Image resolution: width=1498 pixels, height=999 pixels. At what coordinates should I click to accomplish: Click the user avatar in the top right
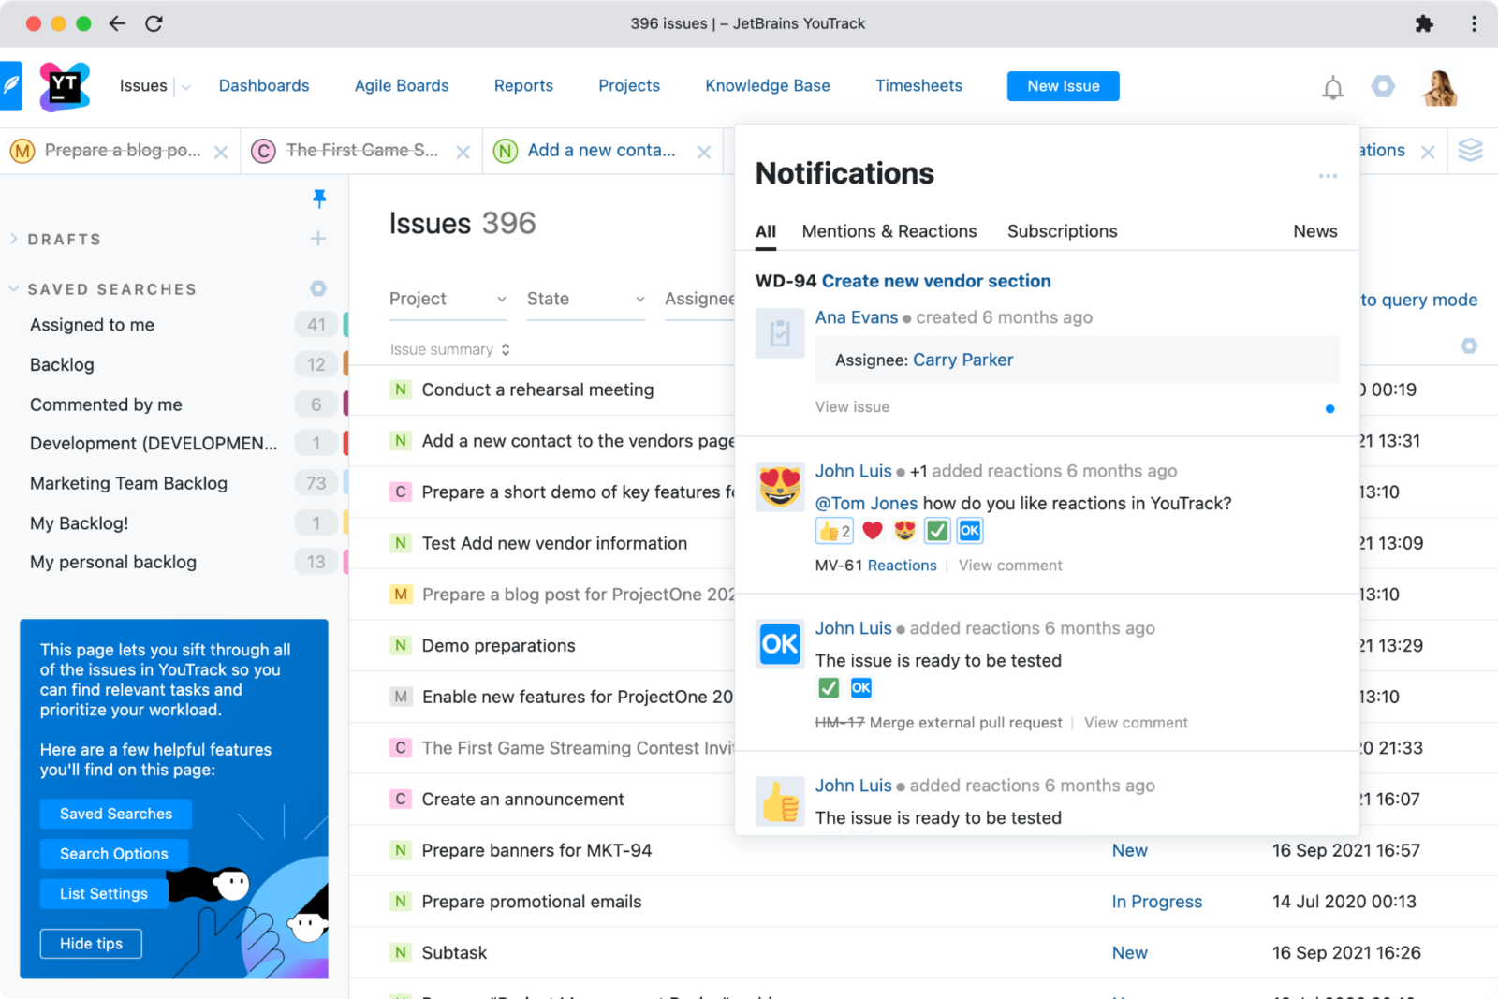point(1439,86)
